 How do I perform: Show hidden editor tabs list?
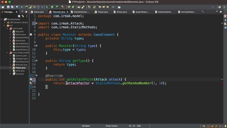[x=203, y=12]
